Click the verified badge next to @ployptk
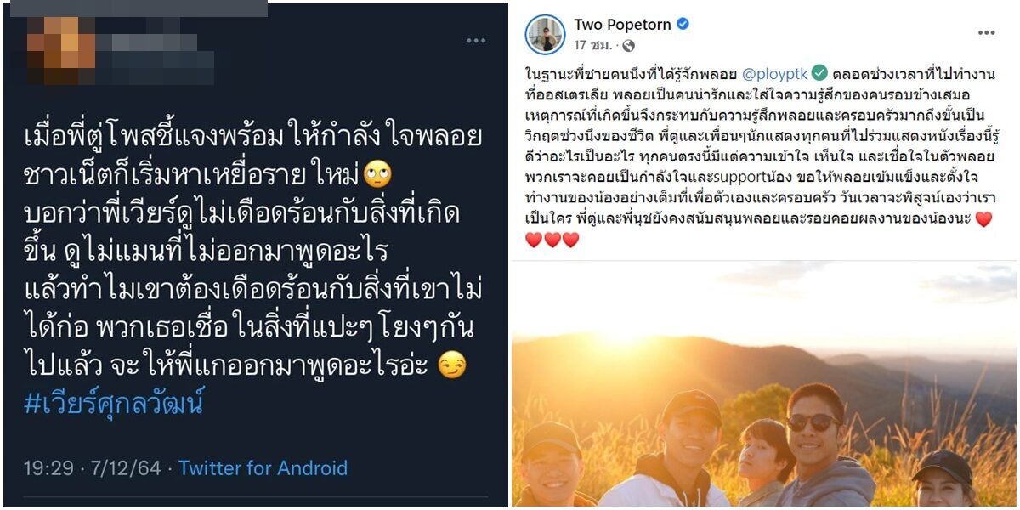 [820, 72]
